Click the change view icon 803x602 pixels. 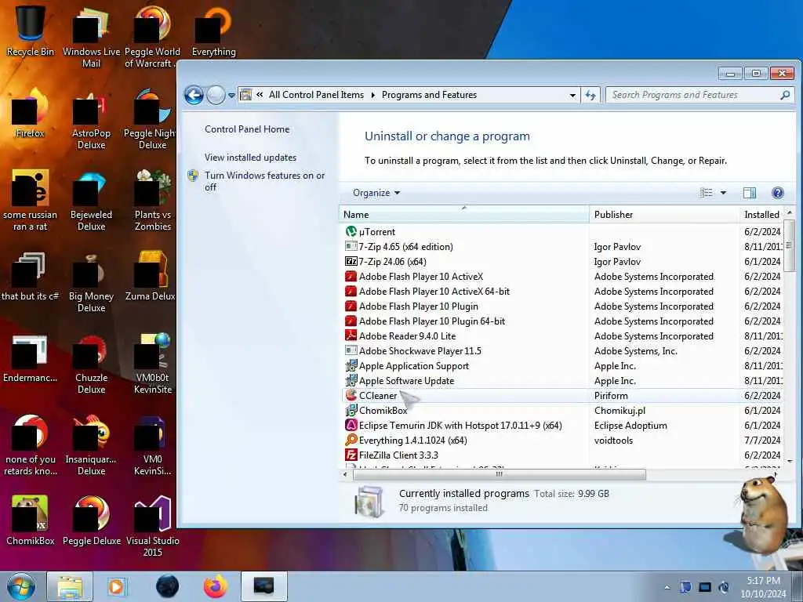point(707,193)
